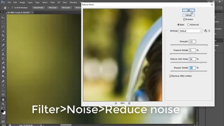The height and width of the screenshot is (126, 224).
Task: Click the Actual Pixels button
Action: [38, 8]
